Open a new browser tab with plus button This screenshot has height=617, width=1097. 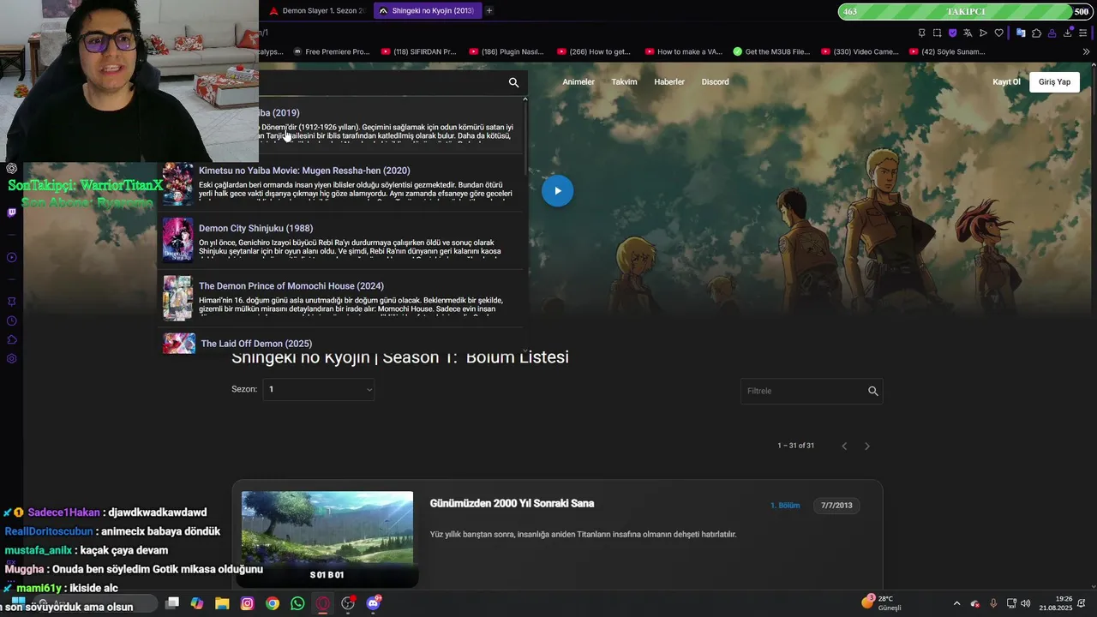pyautogui.click(x=489, y=10)
